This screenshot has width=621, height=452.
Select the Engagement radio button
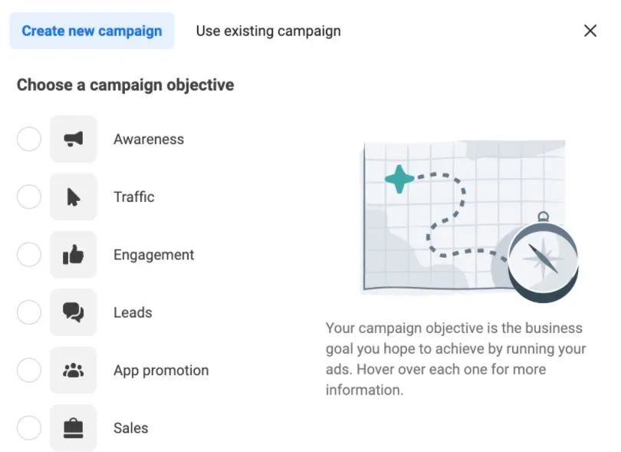(x=29, y=255)
